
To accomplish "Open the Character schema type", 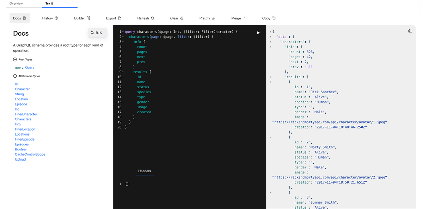I will pos(22,89).
